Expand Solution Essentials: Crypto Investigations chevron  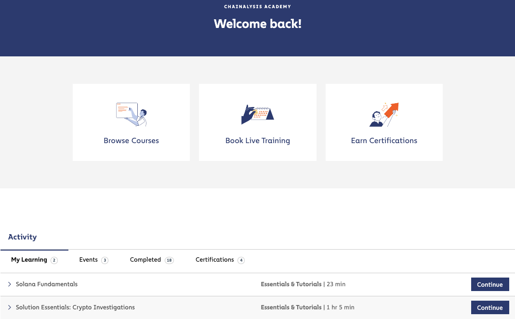pos(10,307)
